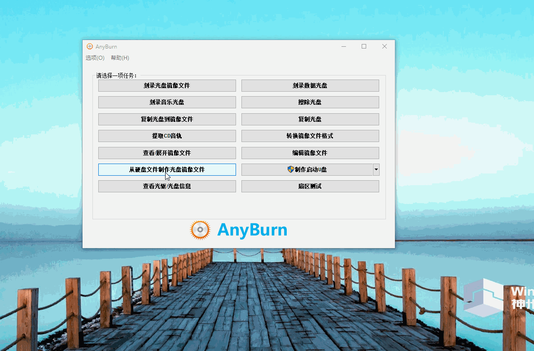Image resolution: width=534 pixels, height=351 pixels.
Task: Click 制作启动U盘 button
Action: click(307, 169)
